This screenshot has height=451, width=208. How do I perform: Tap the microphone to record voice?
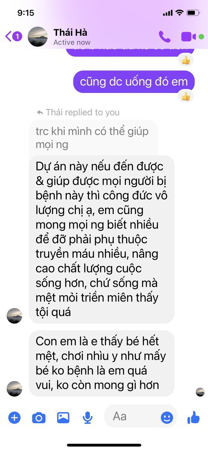point(87,417)
